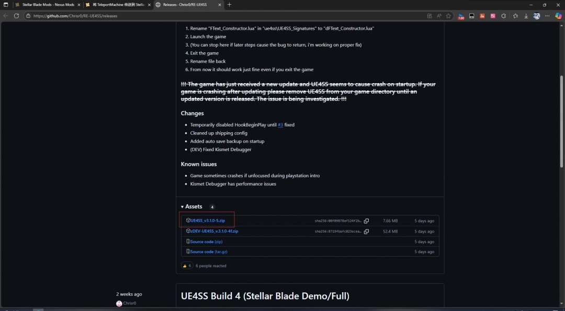Click the package icon beside UE4SS_v3.1.0-5.zip
This screenshot has height=311, width=565.
188,220
